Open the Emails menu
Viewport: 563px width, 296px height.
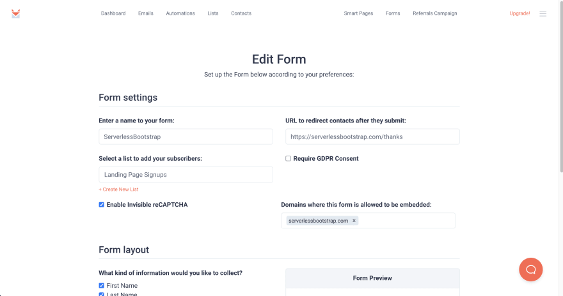click(x=146, y=13)
